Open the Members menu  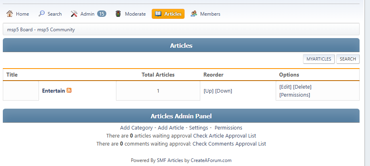[x=210, y=14]
